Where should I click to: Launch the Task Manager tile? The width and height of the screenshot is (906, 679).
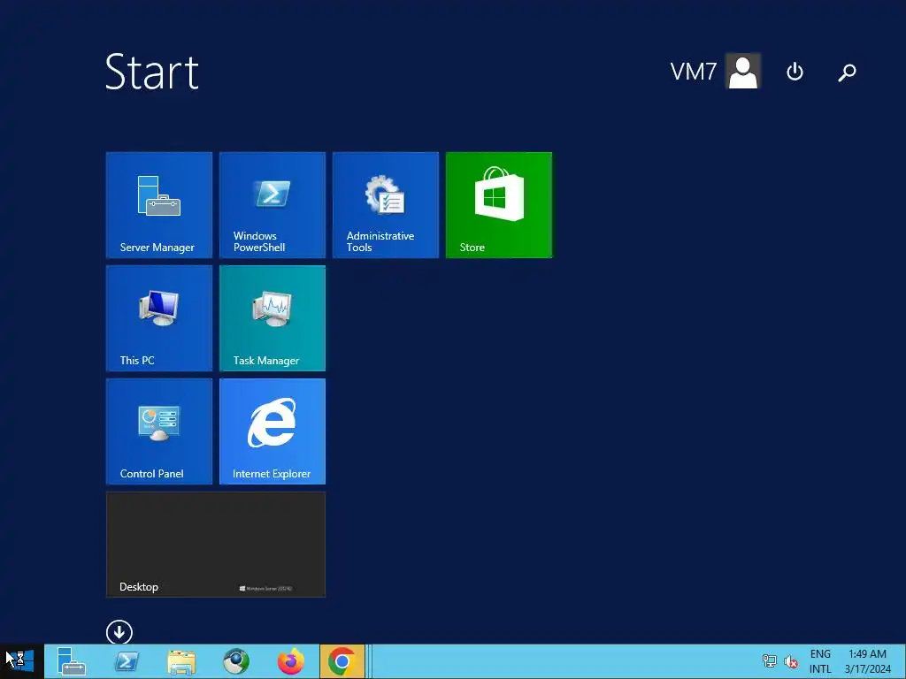click(x=273, y=318)
